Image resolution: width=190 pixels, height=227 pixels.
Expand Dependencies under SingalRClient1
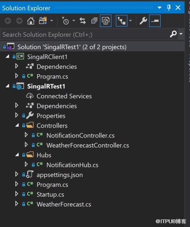tap(17, 66)
